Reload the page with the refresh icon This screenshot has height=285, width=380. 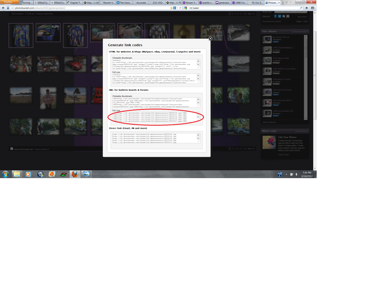180,8
